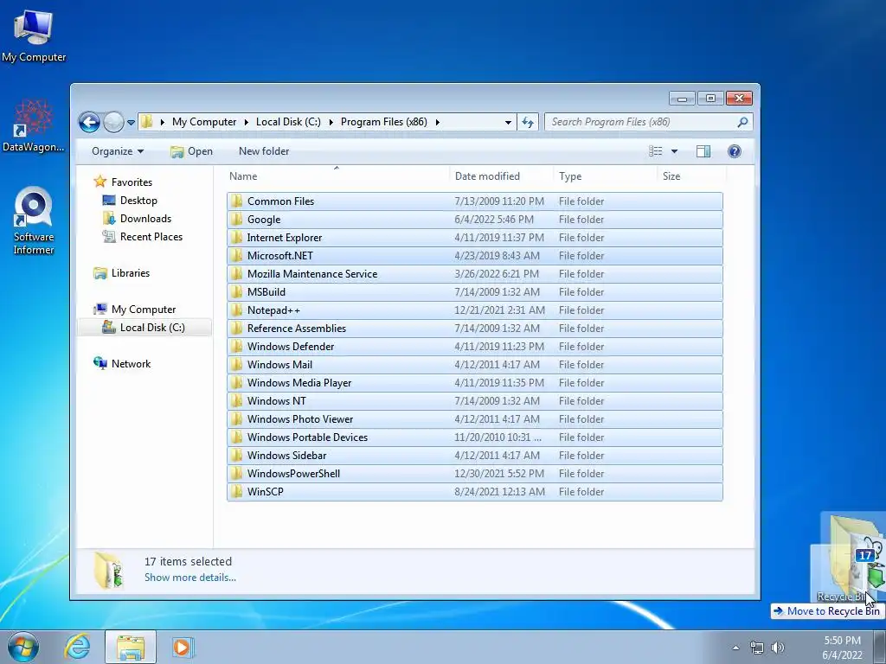
Task: Click the Software Informer desktop shortcut
Action: coord(34,221)
